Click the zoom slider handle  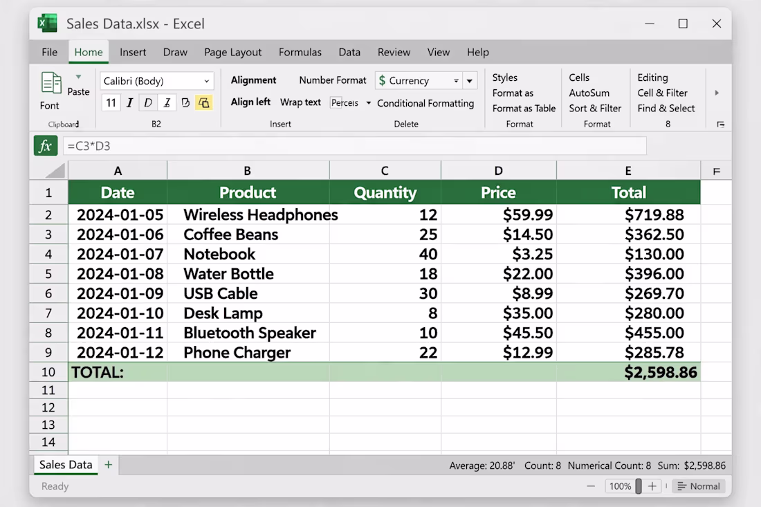[639, 486]
